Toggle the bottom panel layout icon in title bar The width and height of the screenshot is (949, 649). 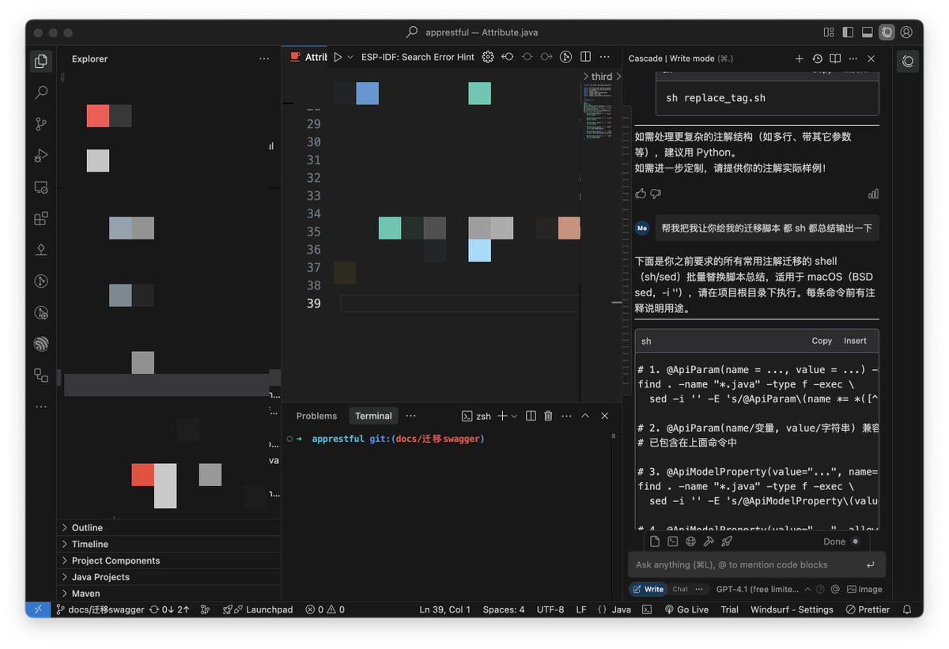[868, 32]
